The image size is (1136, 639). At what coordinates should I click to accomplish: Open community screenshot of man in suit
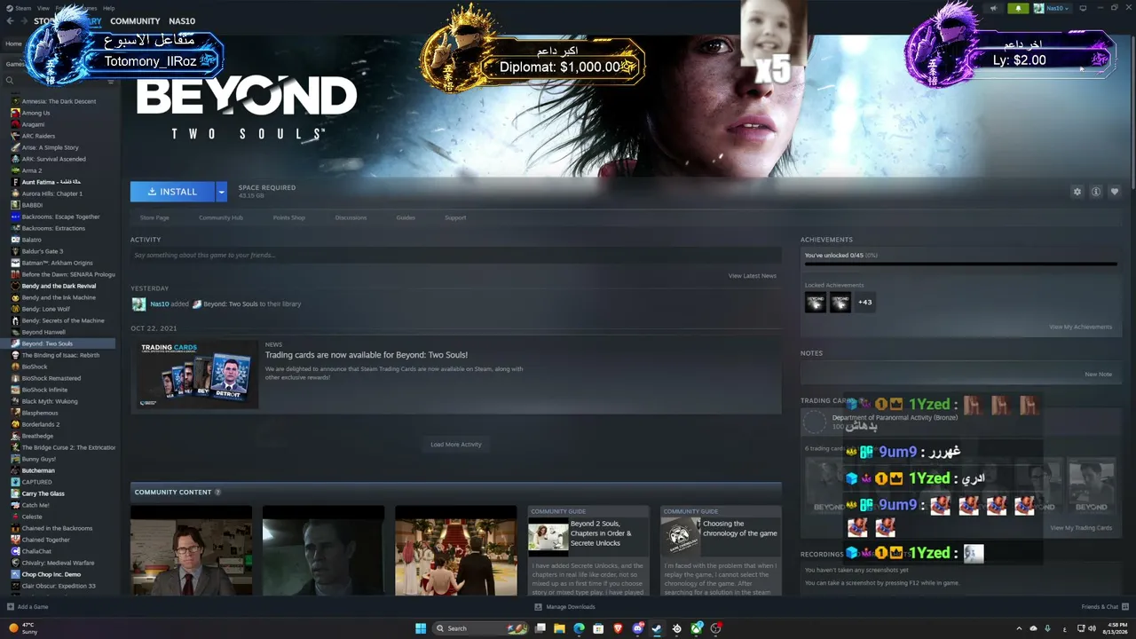coord(191,550)
